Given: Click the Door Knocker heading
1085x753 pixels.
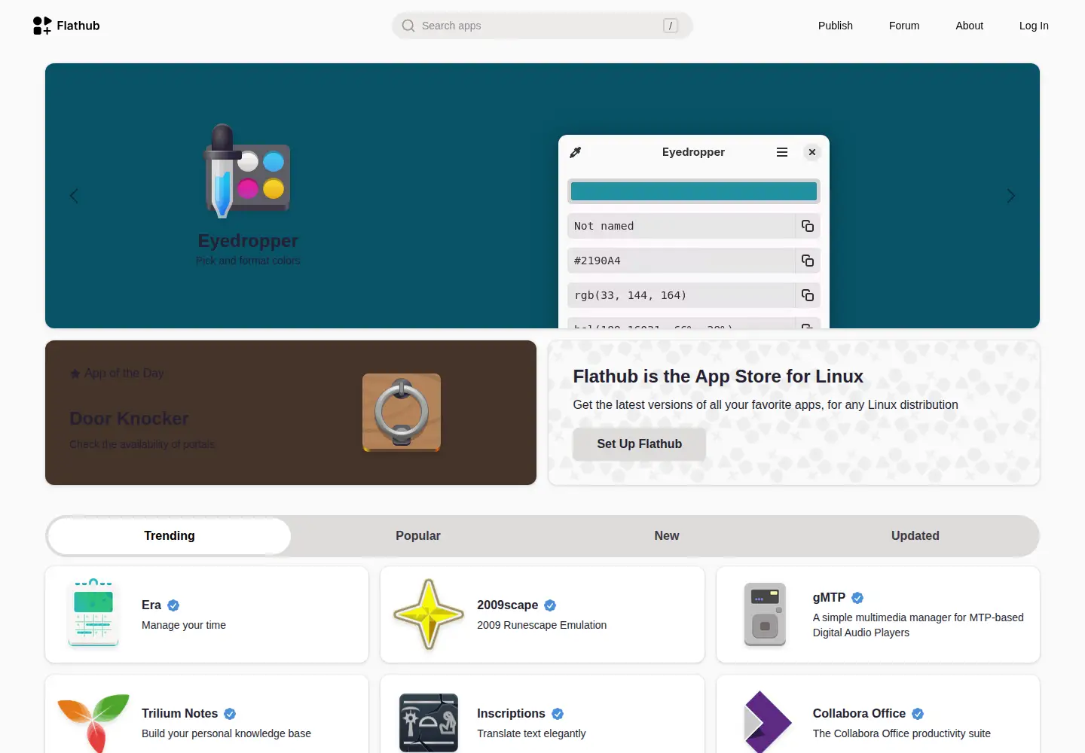Looking at the screenshot, I should 130,419.
